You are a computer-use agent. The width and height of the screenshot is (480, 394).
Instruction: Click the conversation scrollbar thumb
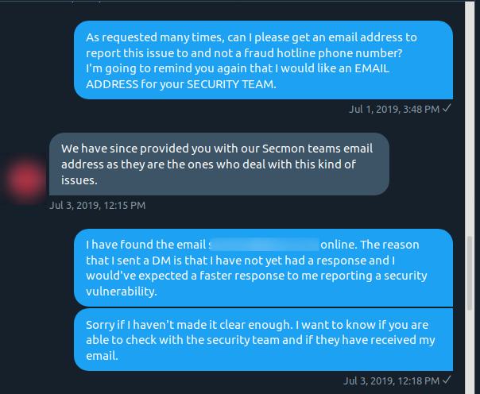pos(470,273)
